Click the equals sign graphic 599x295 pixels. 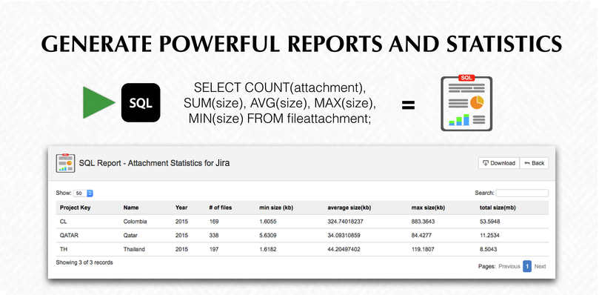pyautogui.click(x=408, y=105)
